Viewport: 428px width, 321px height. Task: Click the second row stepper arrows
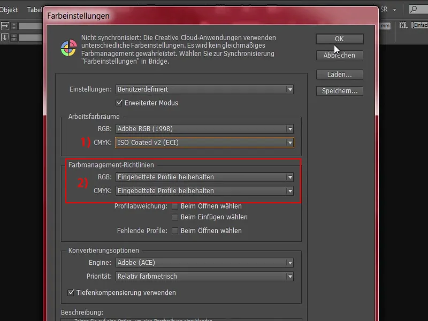(14, 37)
